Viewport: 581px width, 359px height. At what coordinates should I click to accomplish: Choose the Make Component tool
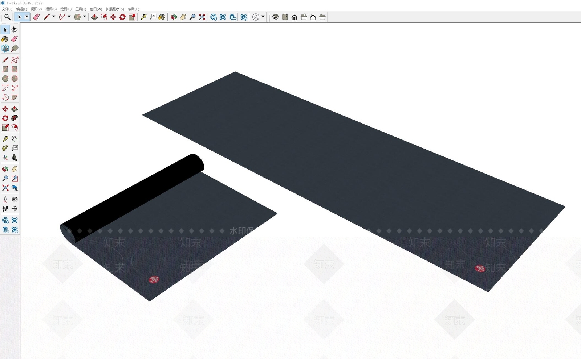(x=5, y=49)
